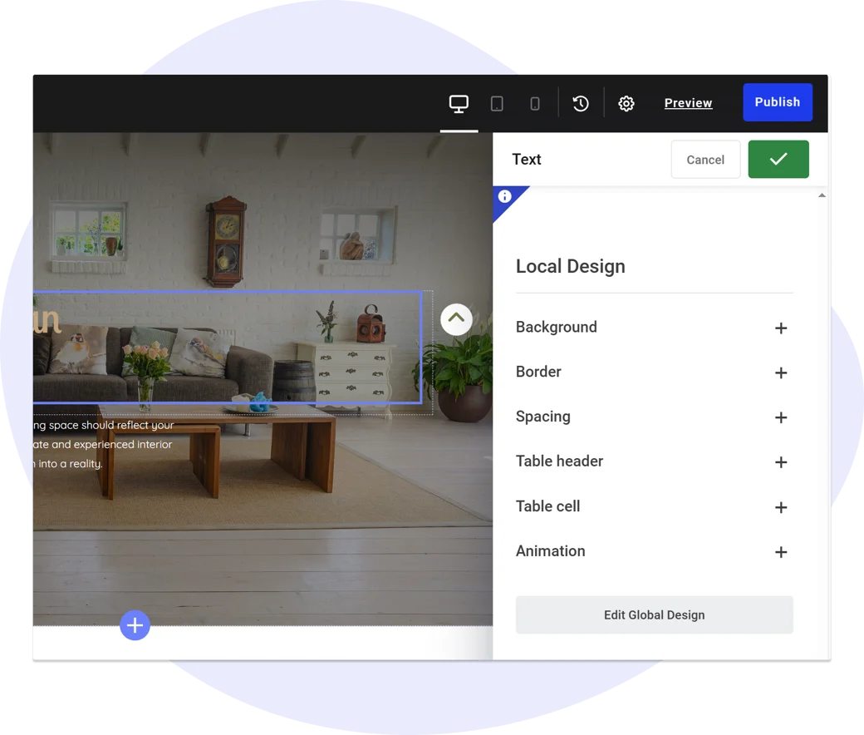Expand the Border design options
The width and height of the screenshot is (864, 735).
pyautogui.click(x=780, y=372)
